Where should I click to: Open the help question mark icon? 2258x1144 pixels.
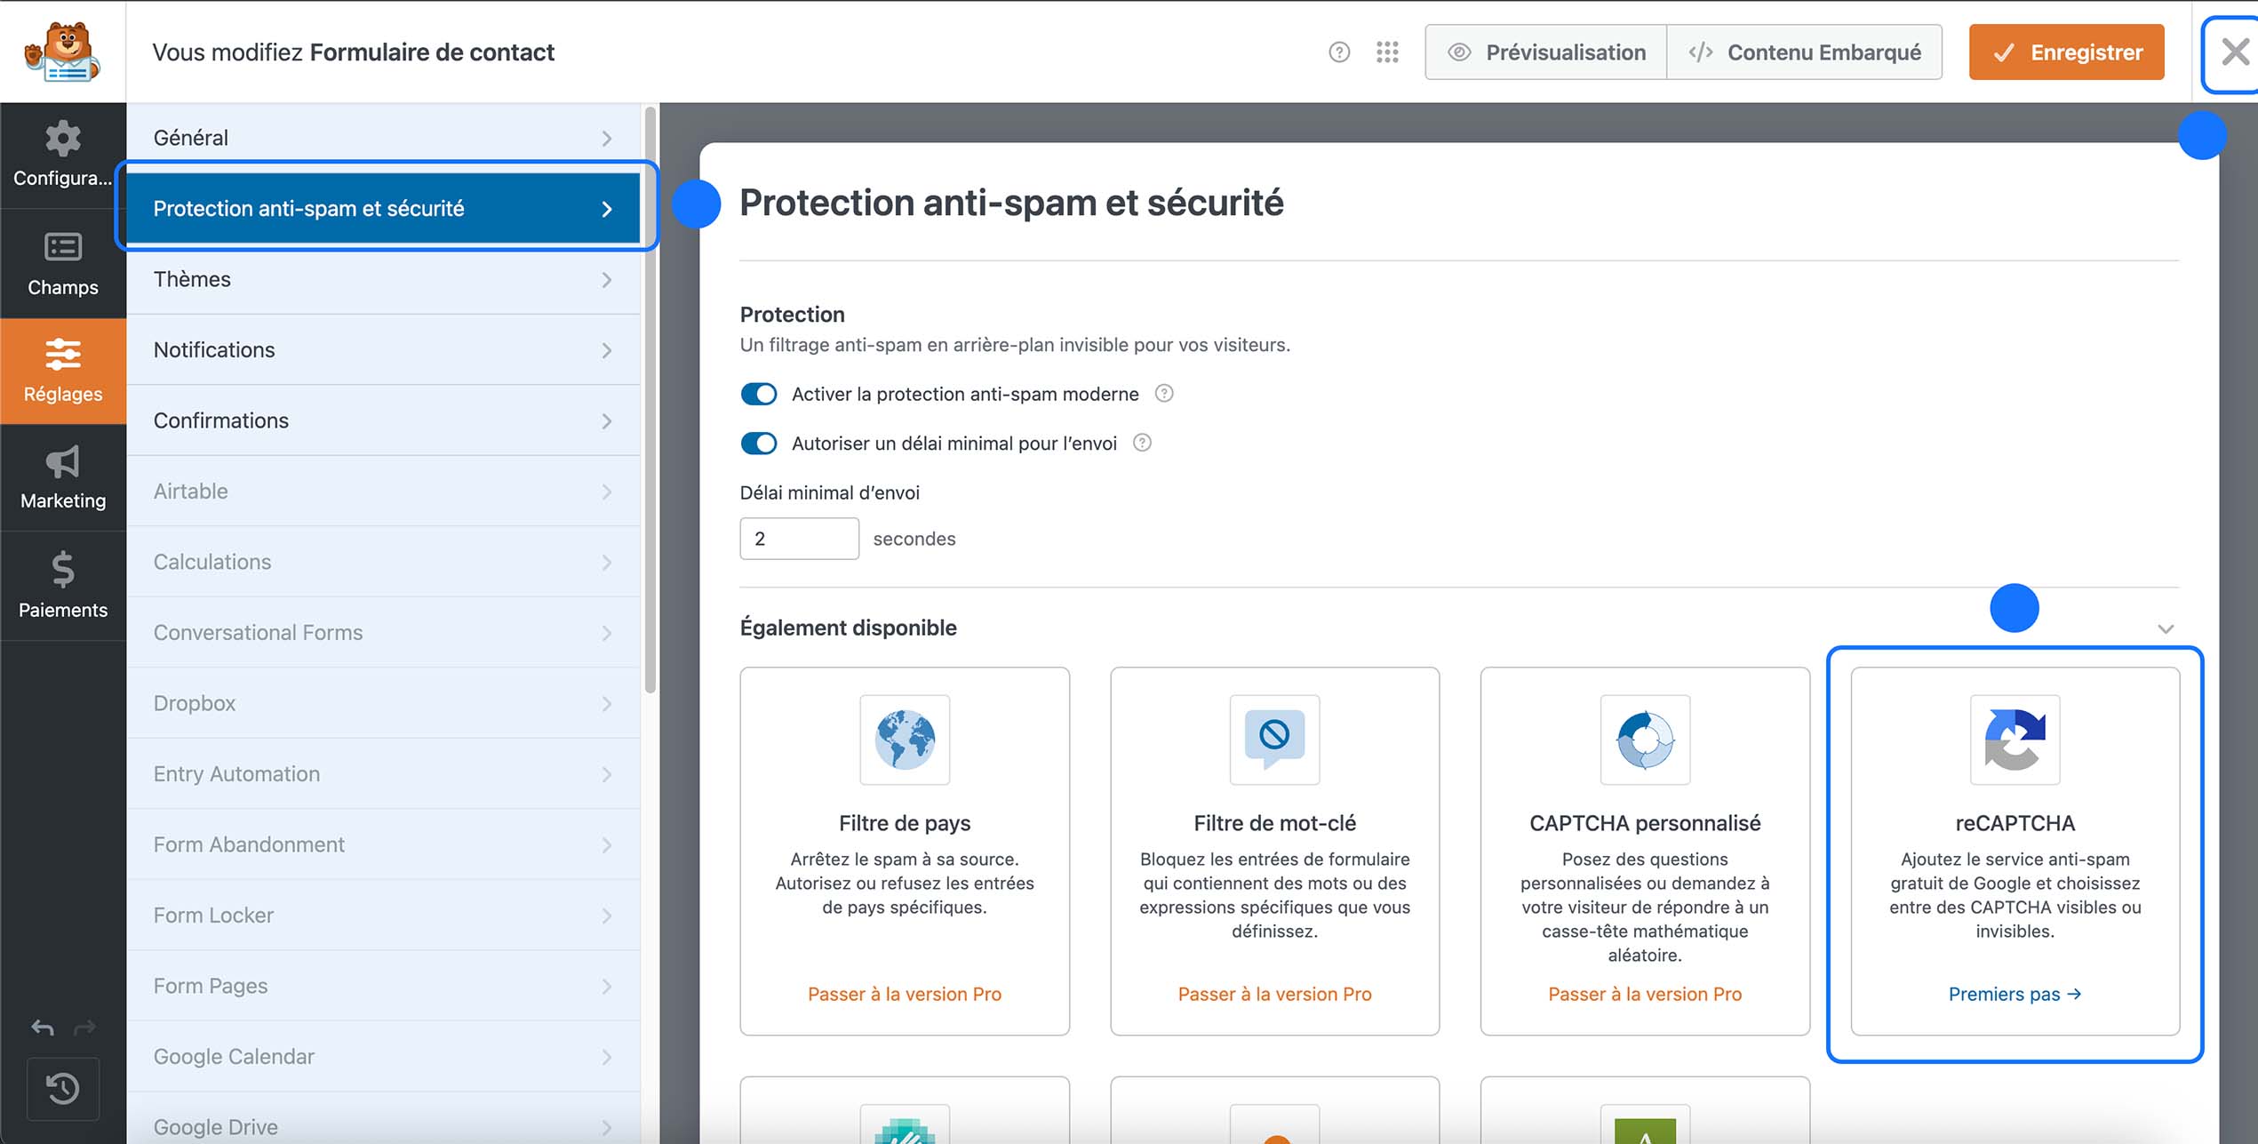(x=1338, y=52)
